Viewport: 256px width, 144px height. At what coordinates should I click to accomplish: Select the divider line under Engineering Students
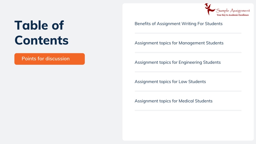tap(188, 72)
